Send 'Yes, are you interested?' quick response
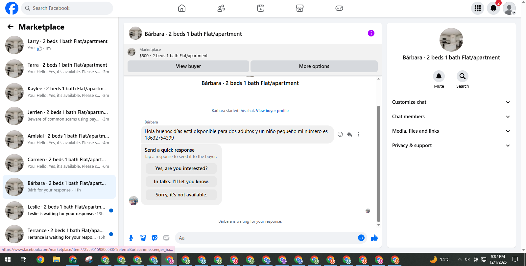 [x=181, y=168]
